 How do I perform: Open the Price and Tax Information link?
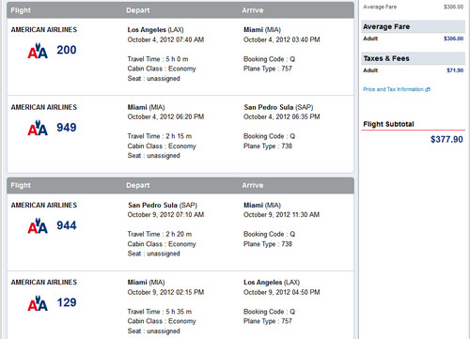click(x=393, y=89)
